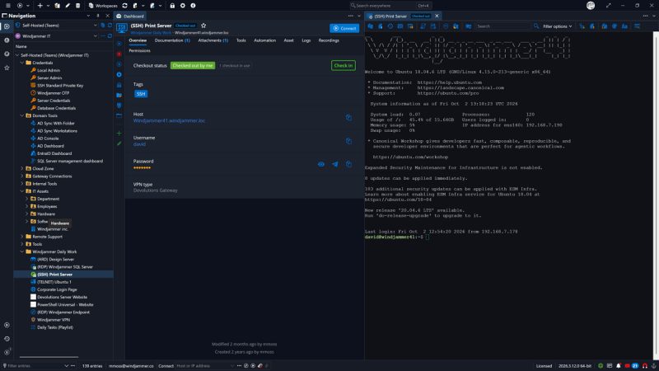Click the red stop icon in dashboard side strip

119,54
